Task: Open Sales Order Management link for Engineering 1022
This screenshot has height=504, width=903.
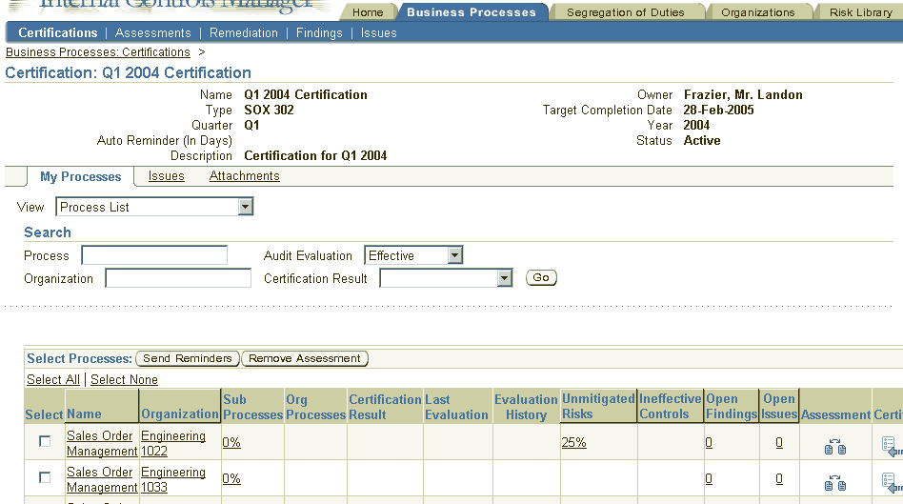Action: pos(102,444)
